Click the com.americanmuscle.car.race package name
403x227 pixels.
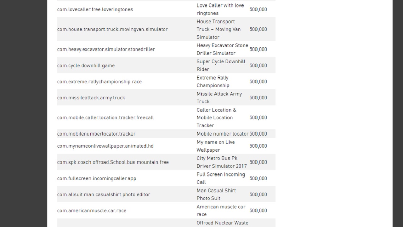tap(92, 211)
